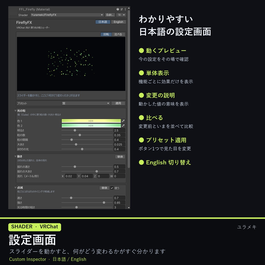Click the 揺れの速さ value field 0.5

click(x=119, y=167)
